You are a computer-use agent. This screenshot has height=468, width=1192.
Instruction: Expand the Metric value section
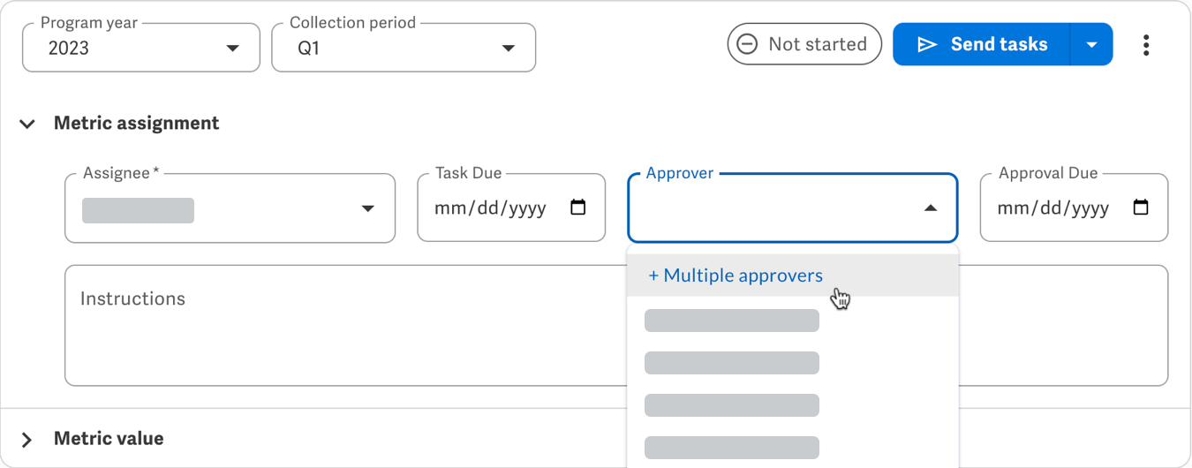(27, 439)
